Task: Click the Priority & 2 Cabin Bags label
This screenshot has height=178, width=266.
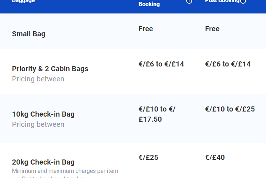Action: [50, 69]
